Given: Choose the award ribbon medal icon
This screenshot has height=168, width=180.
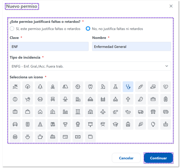Looking at the screenshot, I should pos(78,124).
